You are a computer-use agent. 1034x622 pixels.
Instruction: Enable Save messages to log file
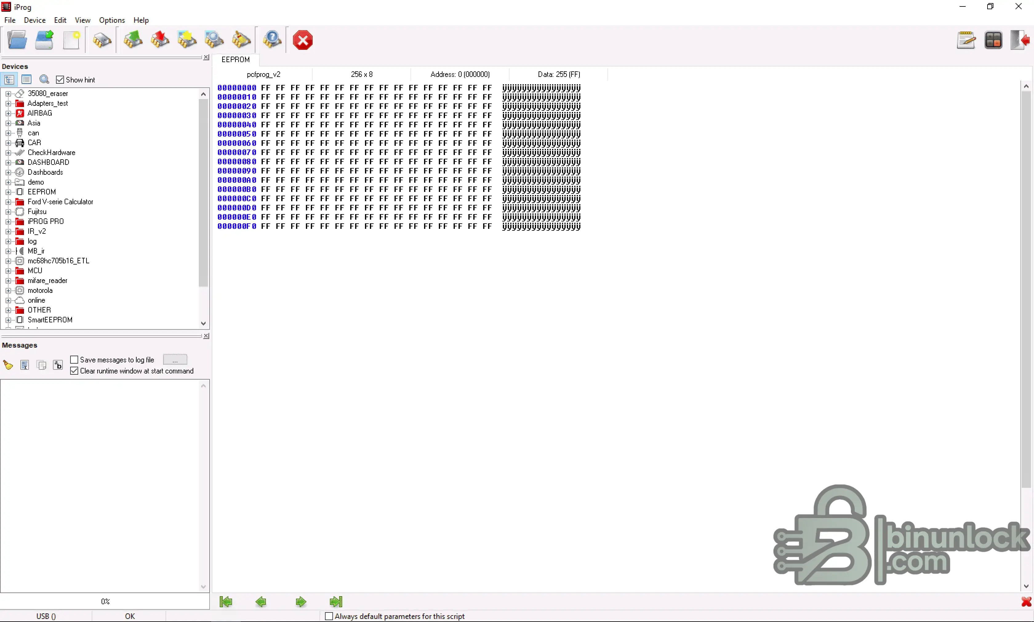[x=74, y=360]
